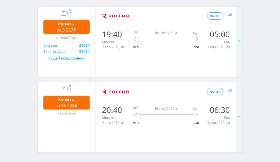Image resolution: width=280 pixels, height=162 pixels.
Task: Show more offers via +Еще 4 предложения
Action: coord(66,58)
